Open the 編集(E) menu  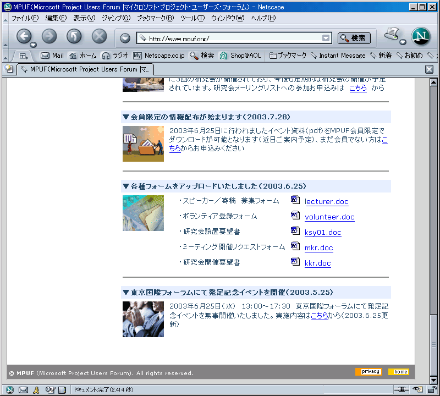click(x=56, y=18)
